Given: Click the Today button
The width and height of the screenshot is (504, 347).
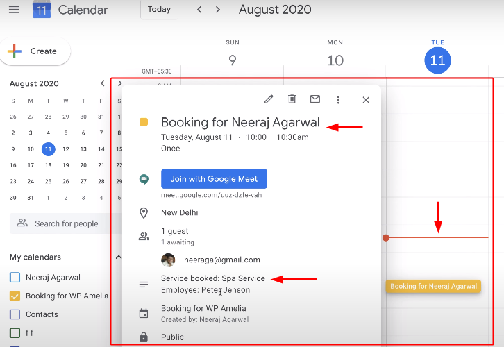Looking at the screenshot, I should pos(159,10).
